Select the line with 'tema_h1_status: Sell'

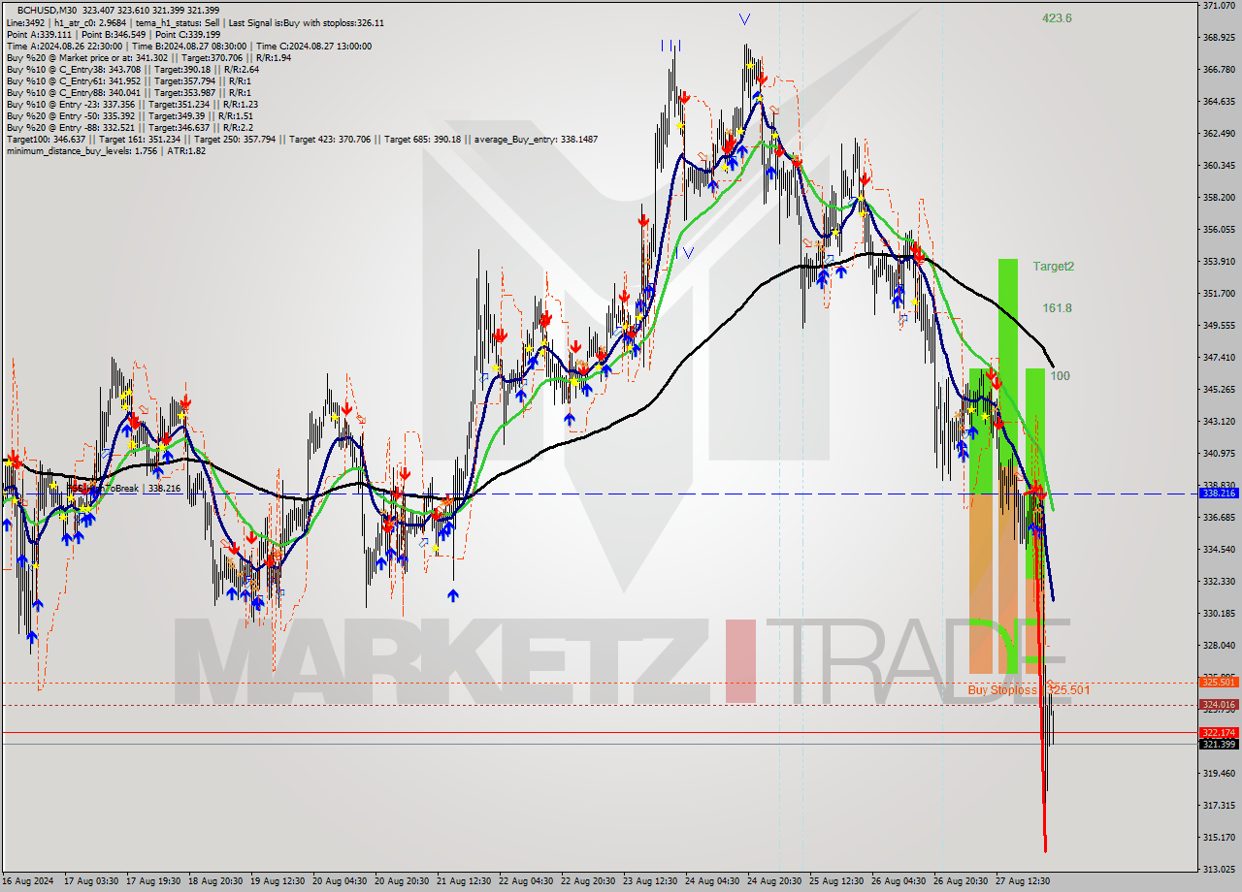195,22
